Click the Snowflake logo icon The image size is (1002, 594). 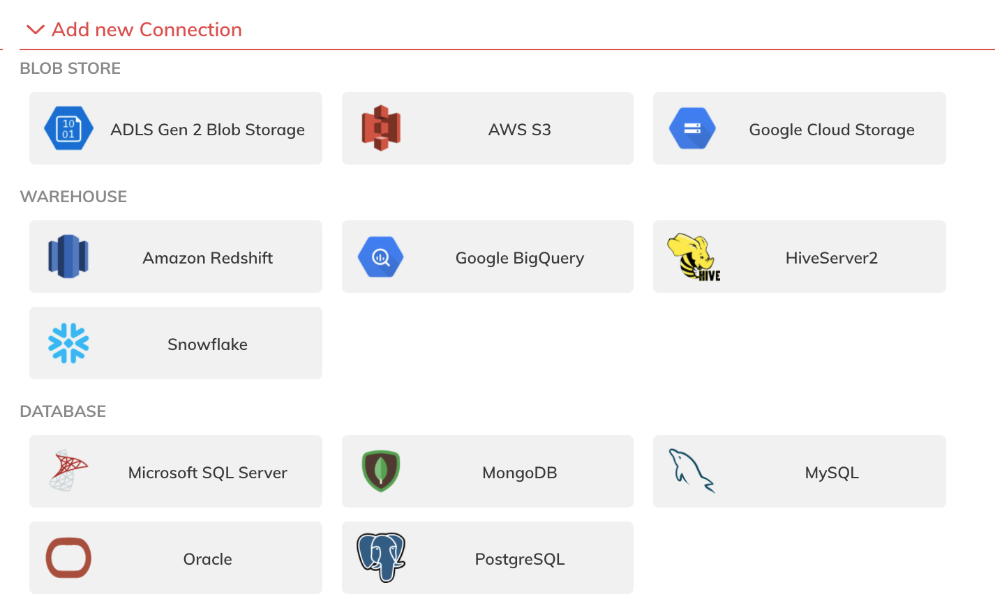tap(68, 343)
